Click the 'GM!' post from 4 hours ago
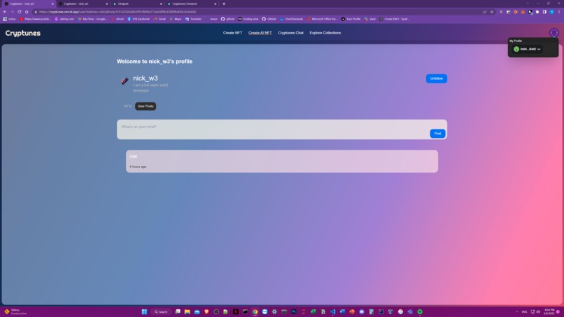The height and width of the screenshot is (317, 564). coord(282,161)
